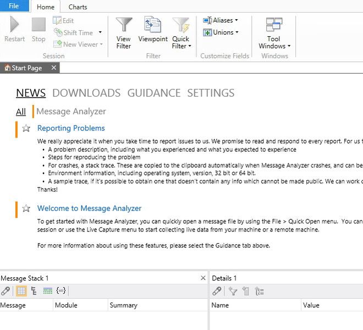Click the Details 1 link icon
Screen dimensions: 363x330
pyautogui.click(x=217, y=291)
